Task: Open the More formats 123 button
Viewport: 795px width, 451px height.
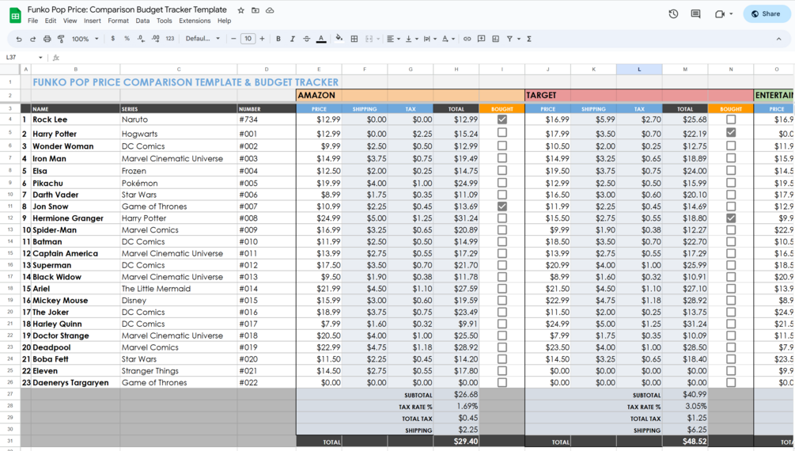Action: pyautogui.click(x=170, y=39)
